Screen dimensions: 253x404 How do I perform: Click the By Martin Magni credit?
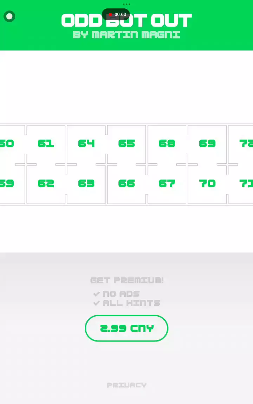126,35
